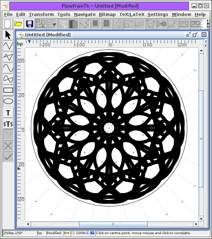Open the TeX/LaTeX menu

tap(132, 14)
